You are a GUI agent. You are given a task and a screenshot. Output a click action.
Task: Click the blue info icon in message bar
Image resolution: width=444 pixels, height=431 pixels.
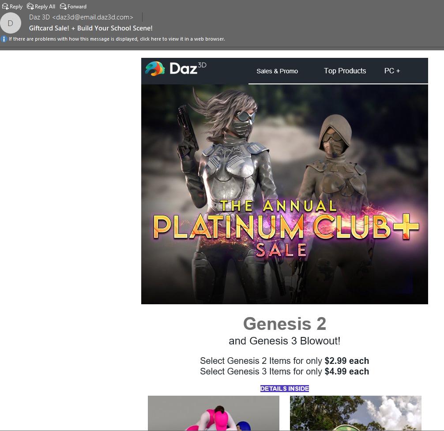click(x=4, y=39)
